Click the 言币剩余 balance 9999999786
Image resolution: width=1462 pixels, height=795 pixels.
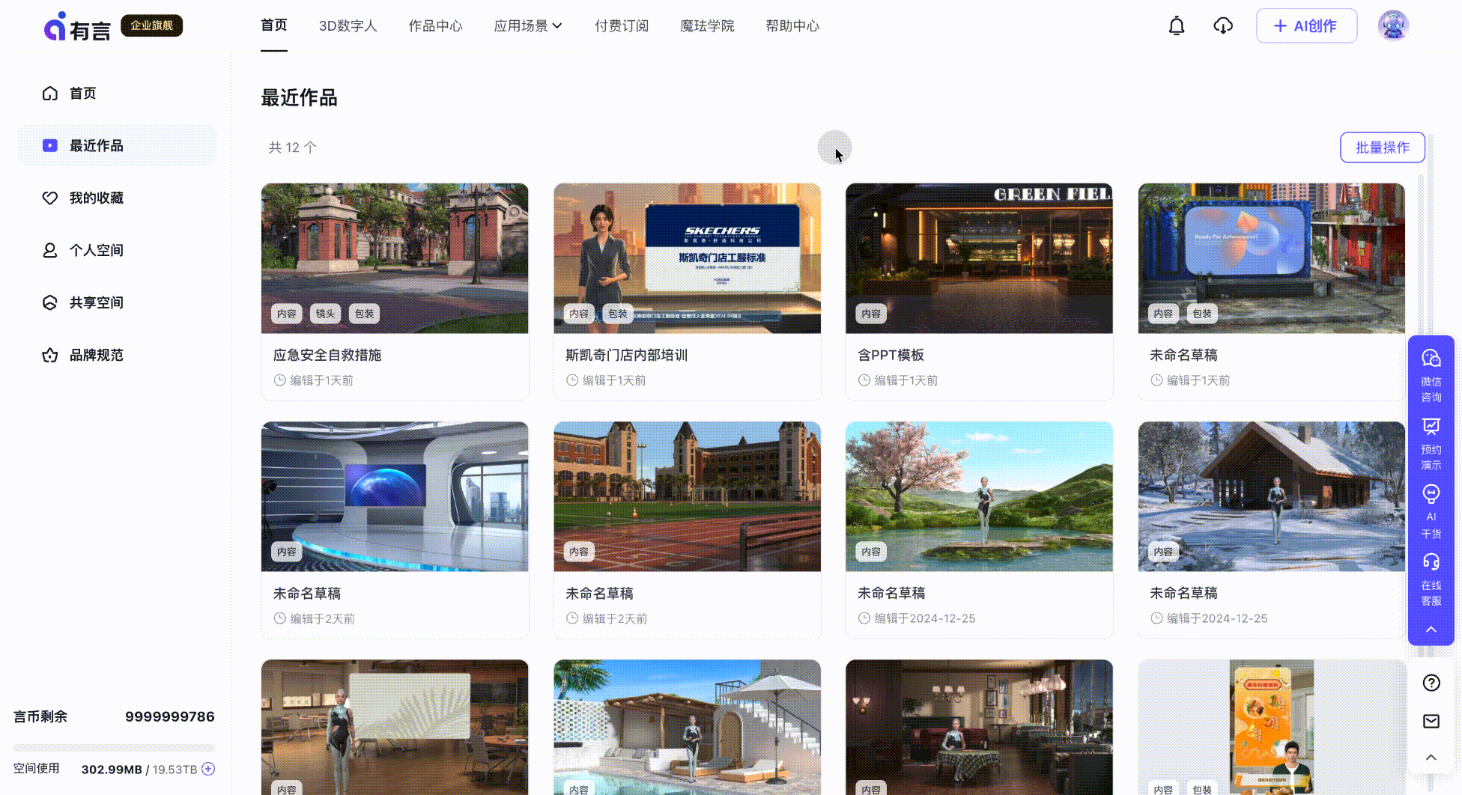pos(170,716)
